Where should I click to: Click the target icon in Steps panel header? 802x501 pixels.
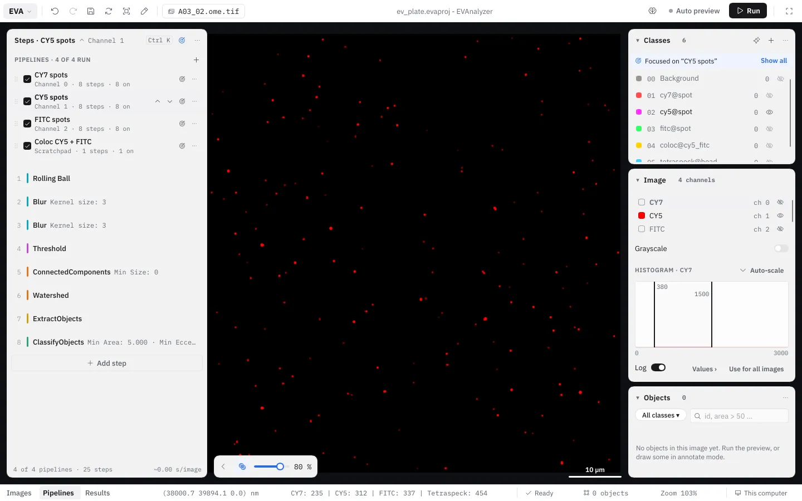(182, 41)
